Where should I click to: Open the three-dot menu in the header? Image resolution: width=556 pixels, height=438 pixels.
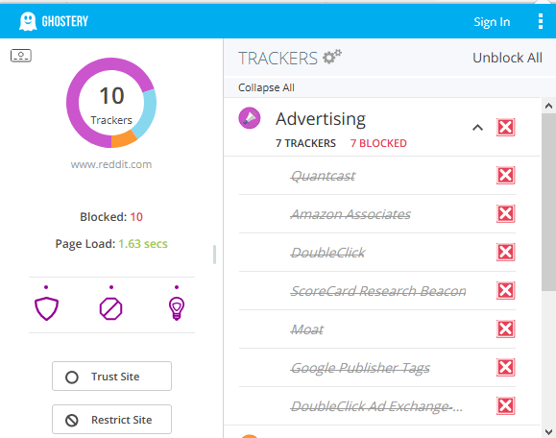tap(541, 21)
